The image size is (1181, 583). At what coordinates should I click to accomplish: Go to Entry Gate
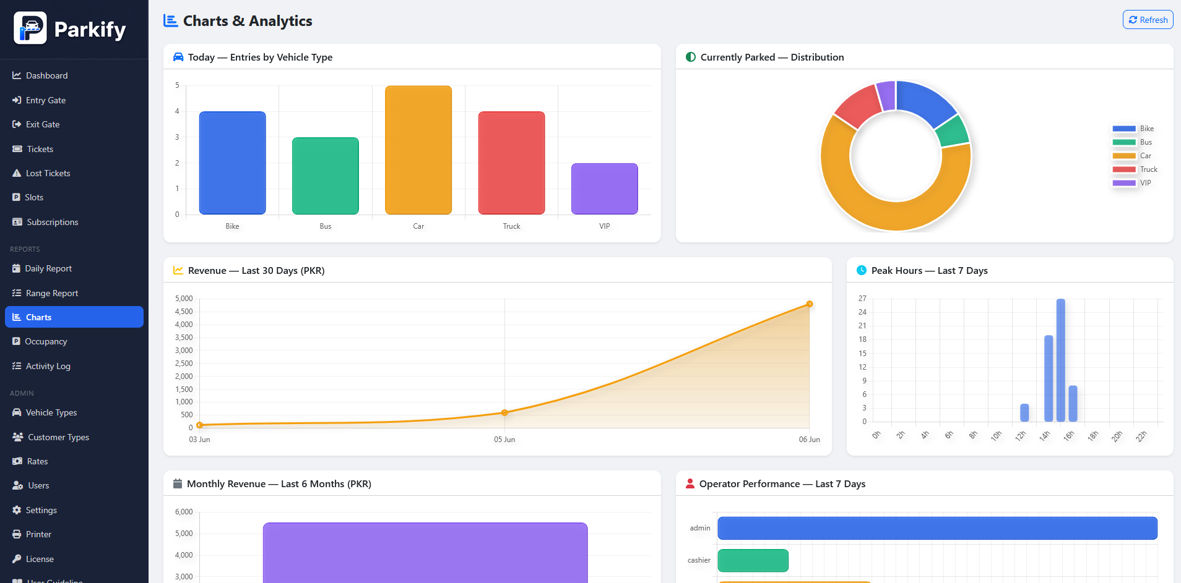point(74,100)
